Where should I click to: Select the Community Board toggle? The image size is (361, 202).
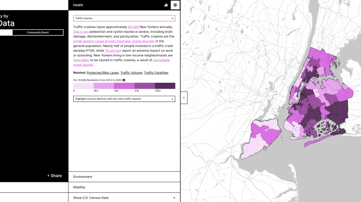(38, 32)
